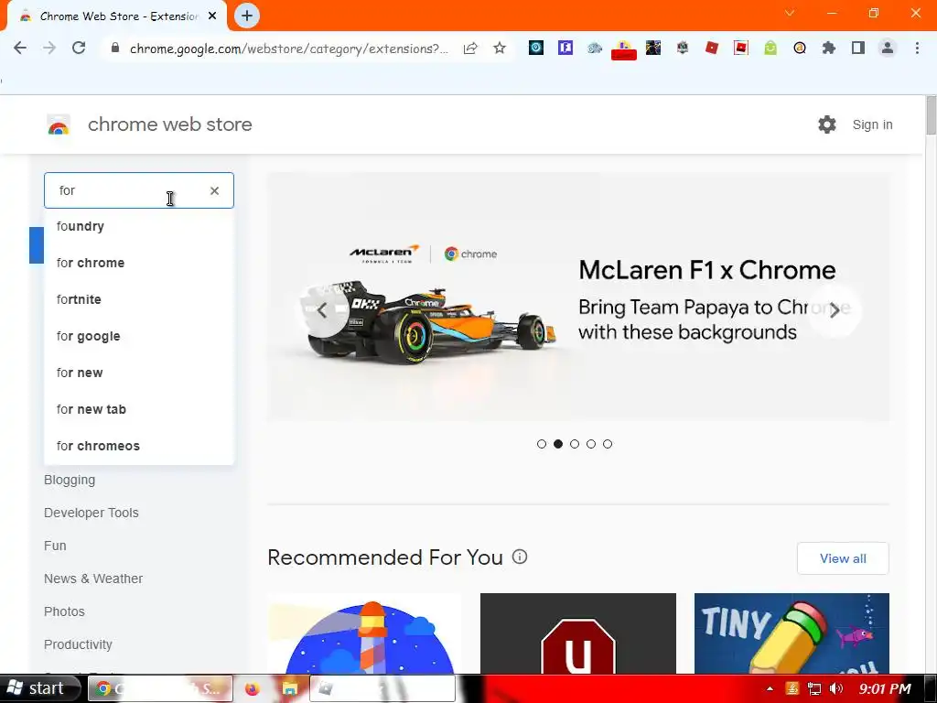Open the Tiny pencil extension card
This screenshot has width=937, height=703.
pyautogui.click(x=792, y=633)
